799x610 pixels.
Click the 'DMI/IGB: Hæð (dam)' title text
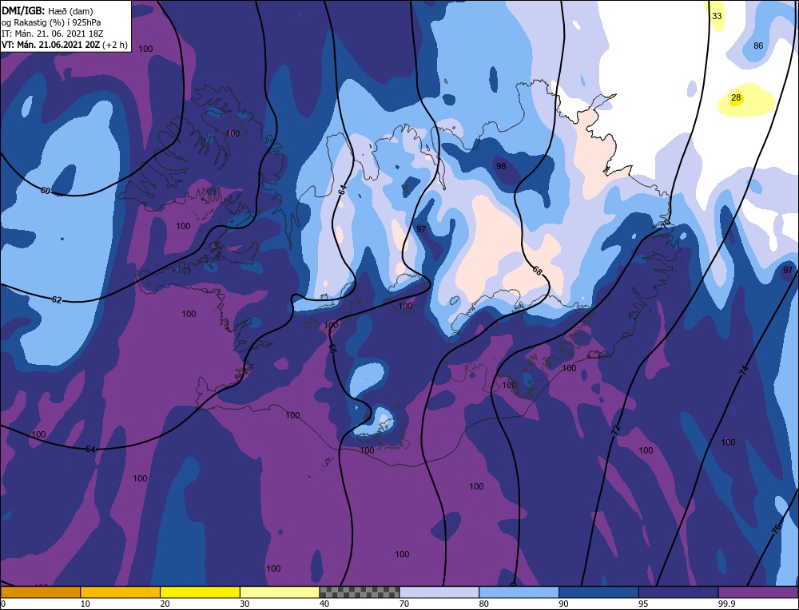coord(47,10)
